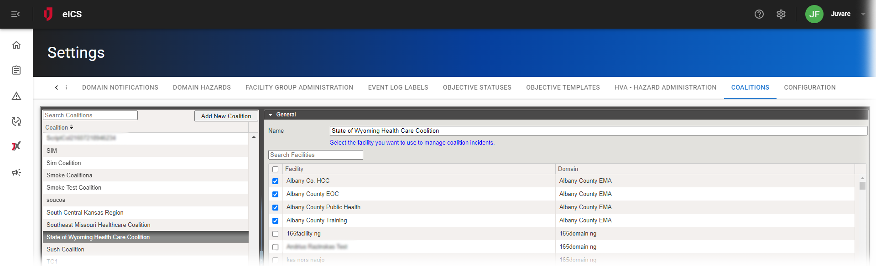Viewport: 876px width, 266px height.
Task: Open the Home icon in sidebar
Action: 16,45
